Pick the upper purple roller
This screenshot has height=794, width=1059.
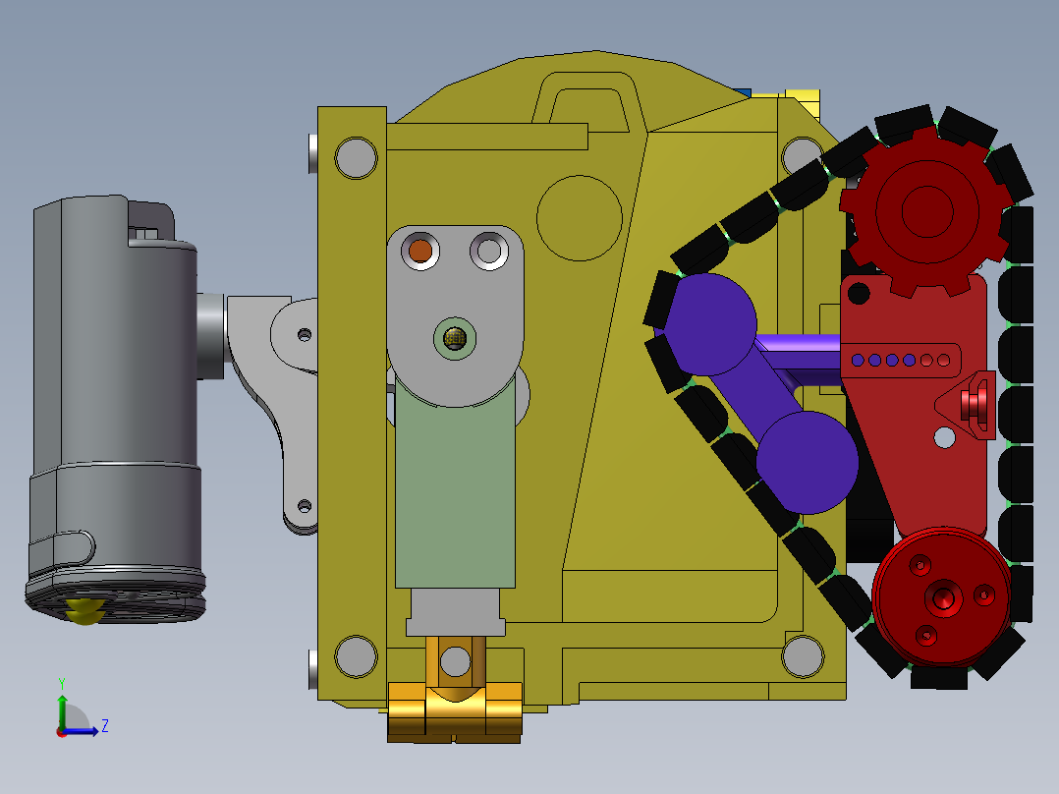click(x=705, y=324)
